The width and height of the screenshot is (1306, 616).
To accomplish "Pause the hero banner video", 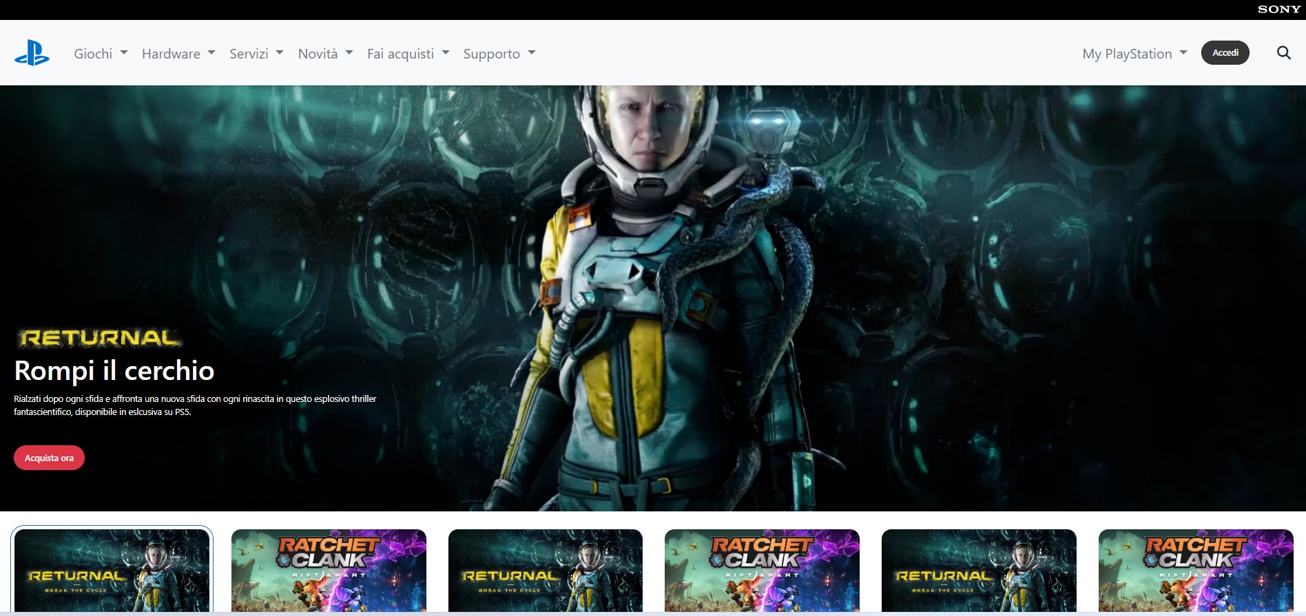I will pos(1292,98).
